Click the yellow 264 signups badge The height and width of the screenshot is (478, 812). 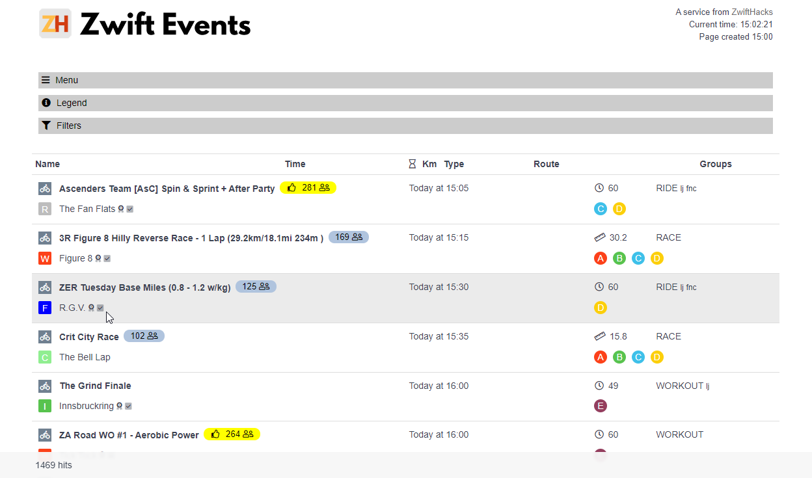(x=232, y=434)
